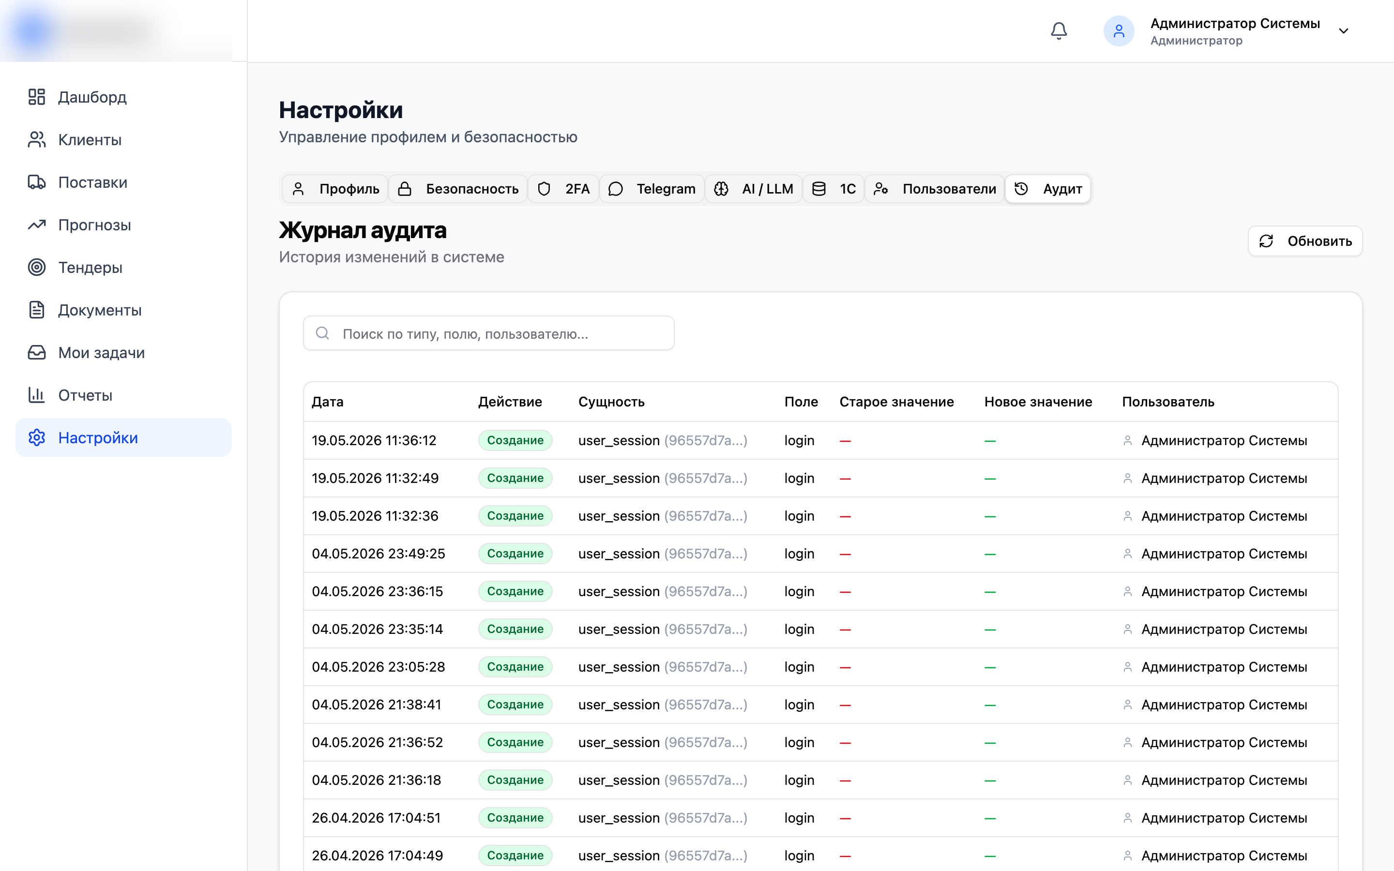The width and height of the screenshot is (1394, 871).
Task: Click user icon in 04.05.2026 23:49:25 row
Action: [x=1127, y=554]
